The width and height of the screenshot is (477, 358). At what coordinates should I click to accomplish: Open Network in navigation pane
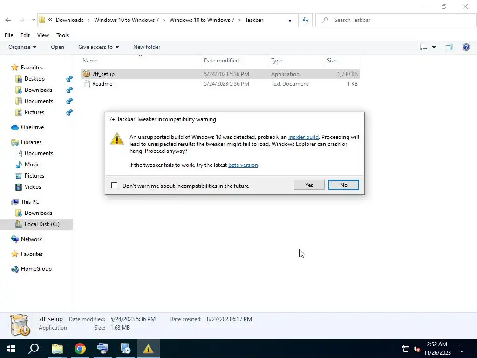coord(31,239)
